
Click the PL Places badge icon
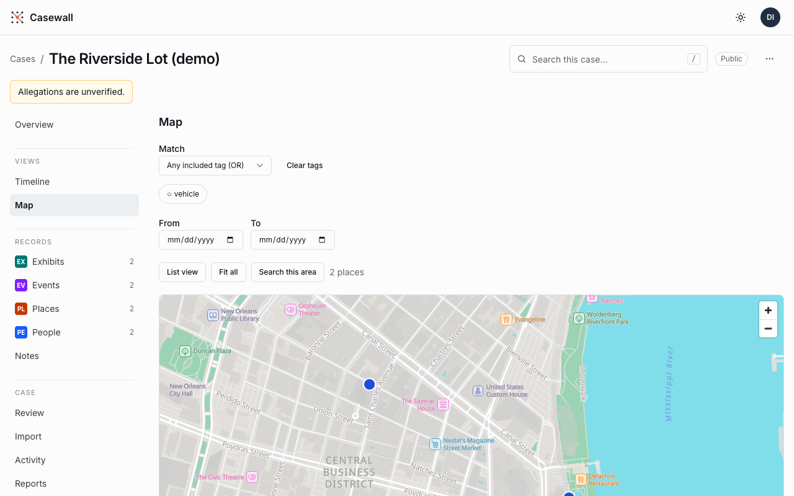[21, 309]
